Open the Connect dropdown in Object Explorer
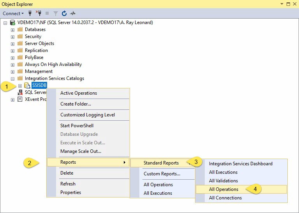This screenshot has width=299, height=213. click(x=13, y=14)
